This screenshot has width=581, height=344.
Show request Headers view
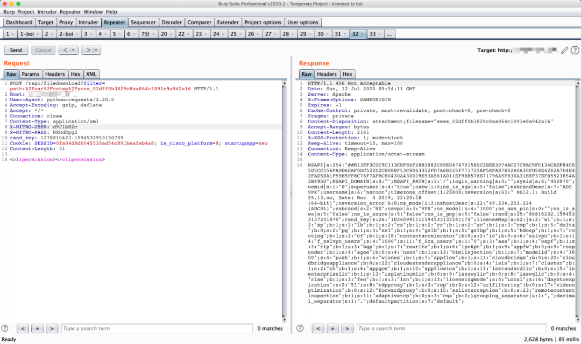55,74
